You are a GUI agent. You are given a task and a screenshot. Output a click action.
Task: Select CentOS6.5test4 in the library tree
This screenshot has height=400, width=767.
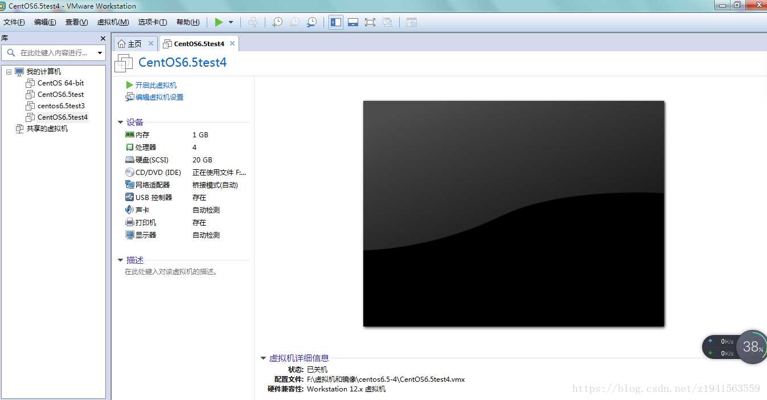click(x=62, y=117)
